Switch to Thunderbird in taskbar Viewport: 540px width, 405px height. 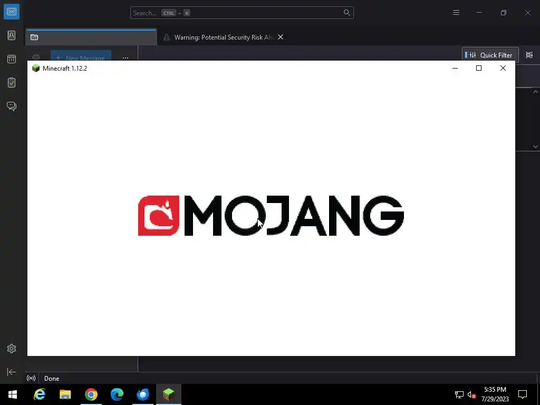142,394
